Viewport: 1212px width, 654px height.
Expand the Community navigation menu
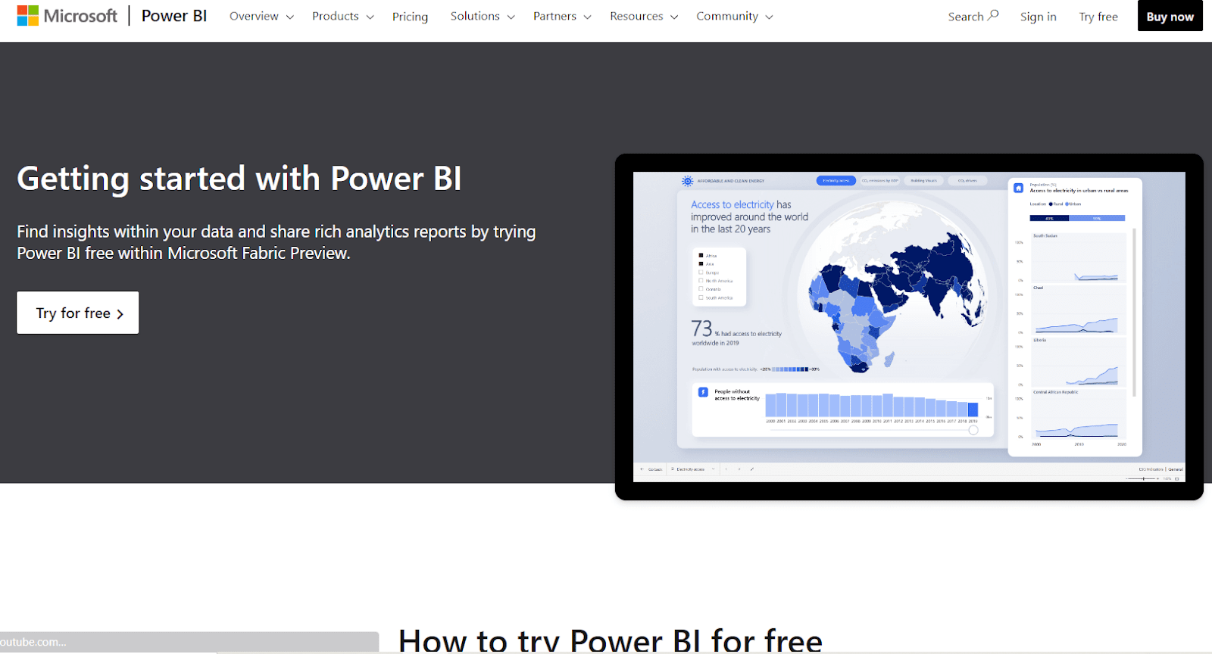click(x=735, y=16)
